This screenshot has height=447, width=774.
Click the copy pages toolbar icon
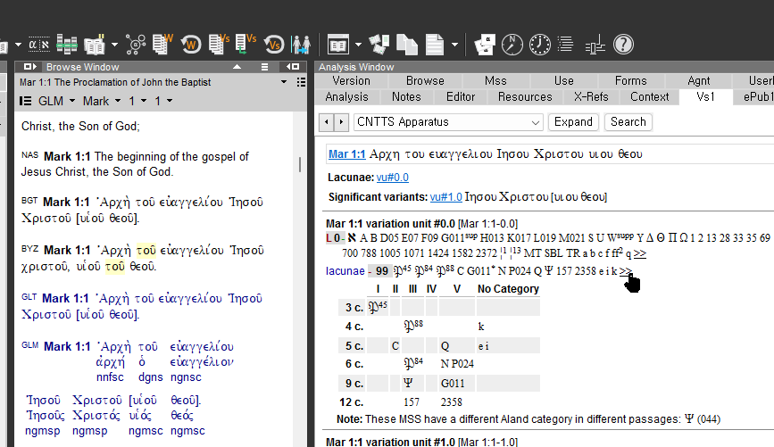407,45
